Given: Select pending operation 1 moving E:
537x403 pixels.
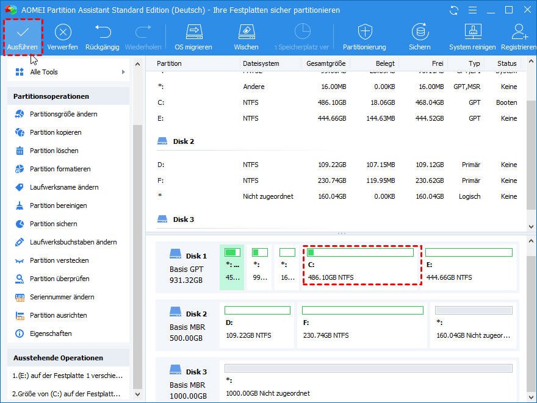Looking at the screenshot, I should [68, 376].
